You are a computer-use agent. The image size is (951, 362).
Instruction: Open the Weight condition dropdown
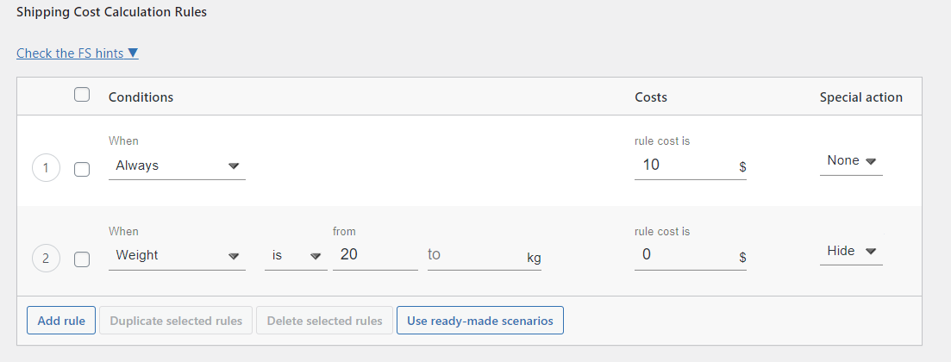tap(177, 256)
